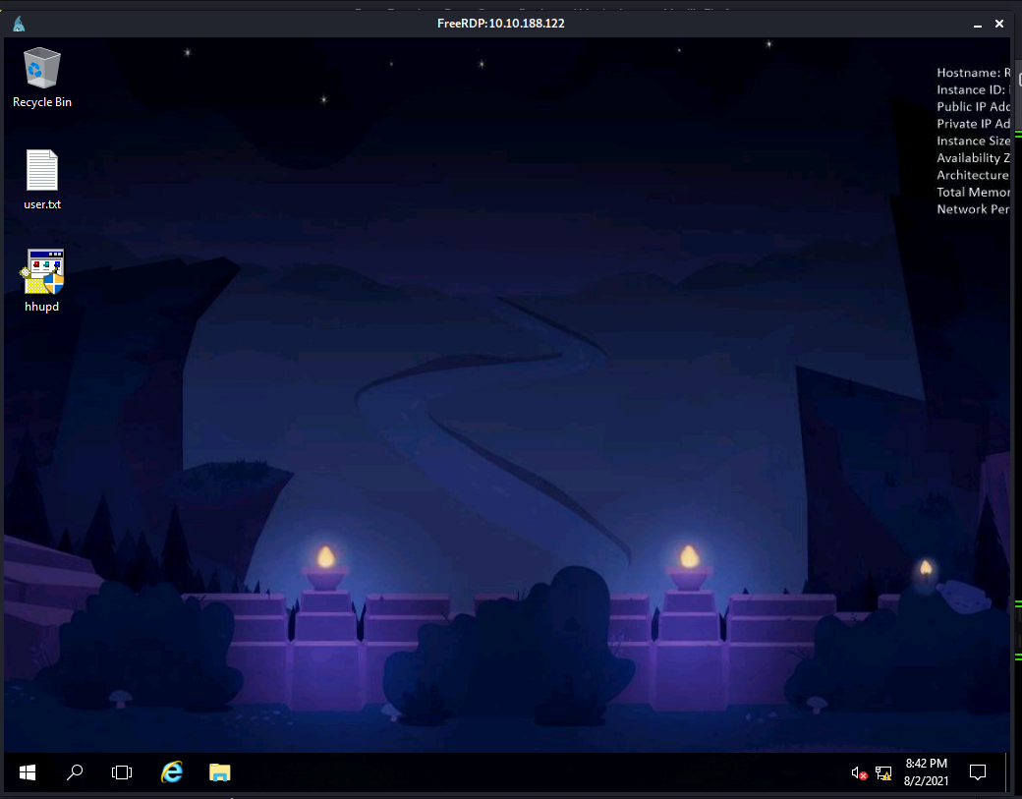Close the FreeRDP remote session window
The height and width of the screenshot is (799, 1022).
(999, 24)
